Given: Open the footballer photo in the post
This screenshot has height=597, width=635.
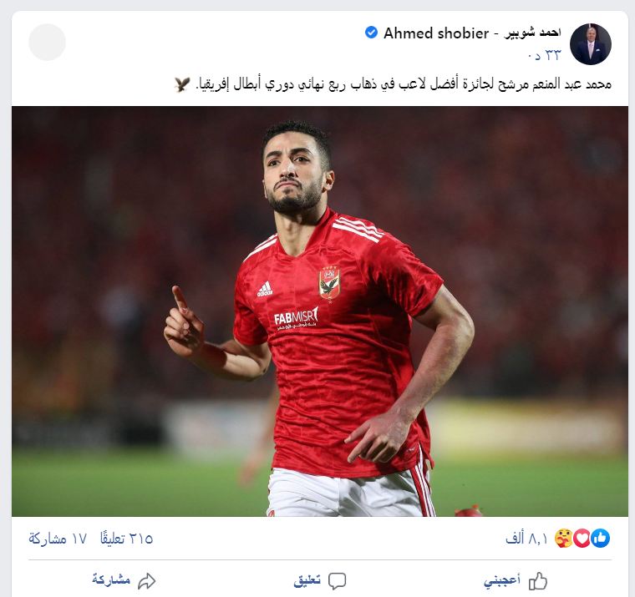Looking at the screenshot, I should point(320,311).
